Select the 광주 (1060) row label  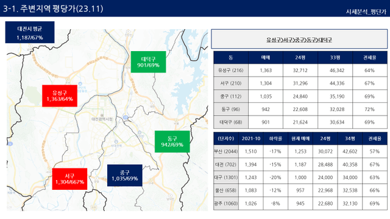[x=226, y=203]
